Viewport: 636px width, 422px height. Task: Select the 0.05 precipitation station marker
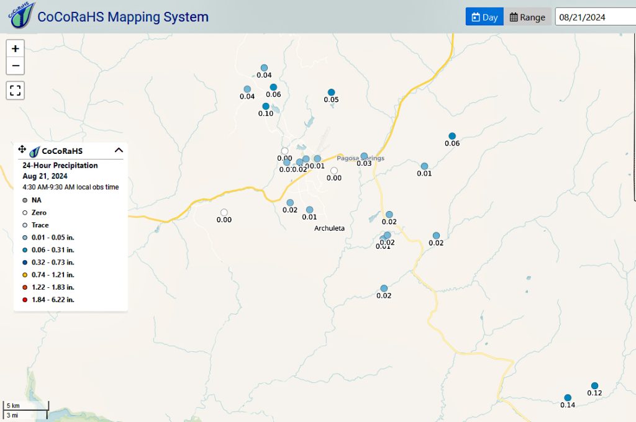pos(332,92)
